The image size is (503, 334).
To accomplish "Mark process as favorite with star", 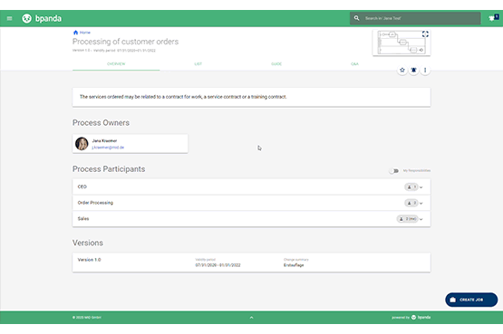I will click(x=402, y=70).
